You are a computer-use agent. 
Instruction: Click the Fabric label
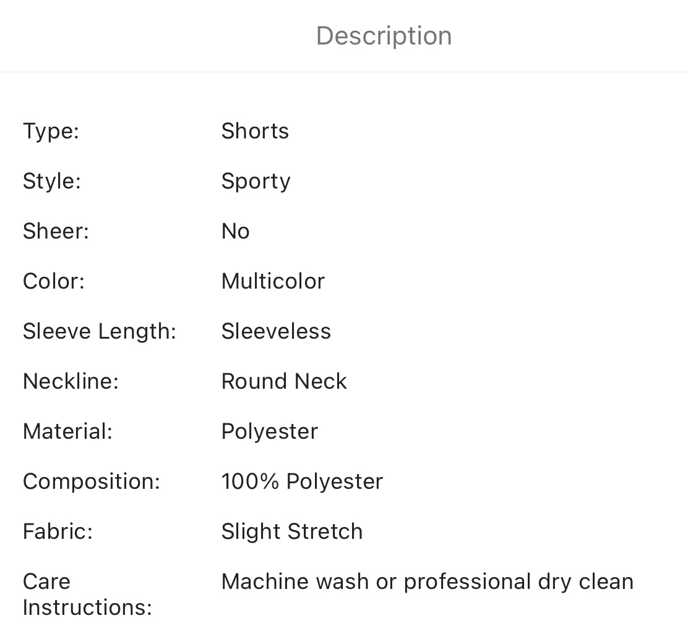pos(58,531)
